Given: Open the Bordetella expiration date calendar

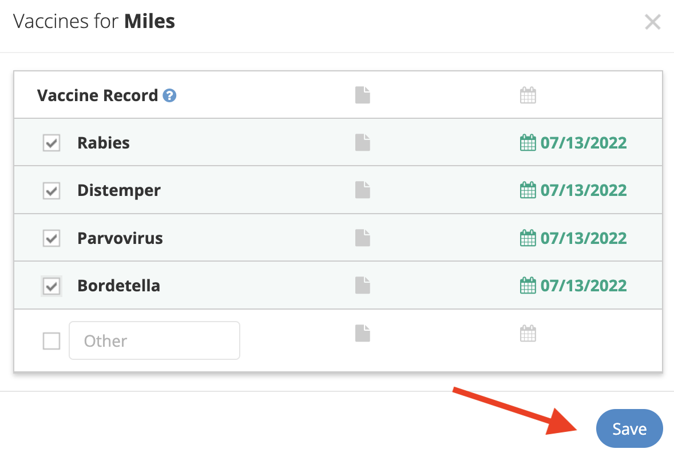Looking at the screenshot, I should click(528, 285).
